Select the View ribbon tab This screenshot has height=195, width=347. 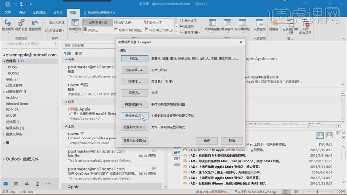coord(73,13)
